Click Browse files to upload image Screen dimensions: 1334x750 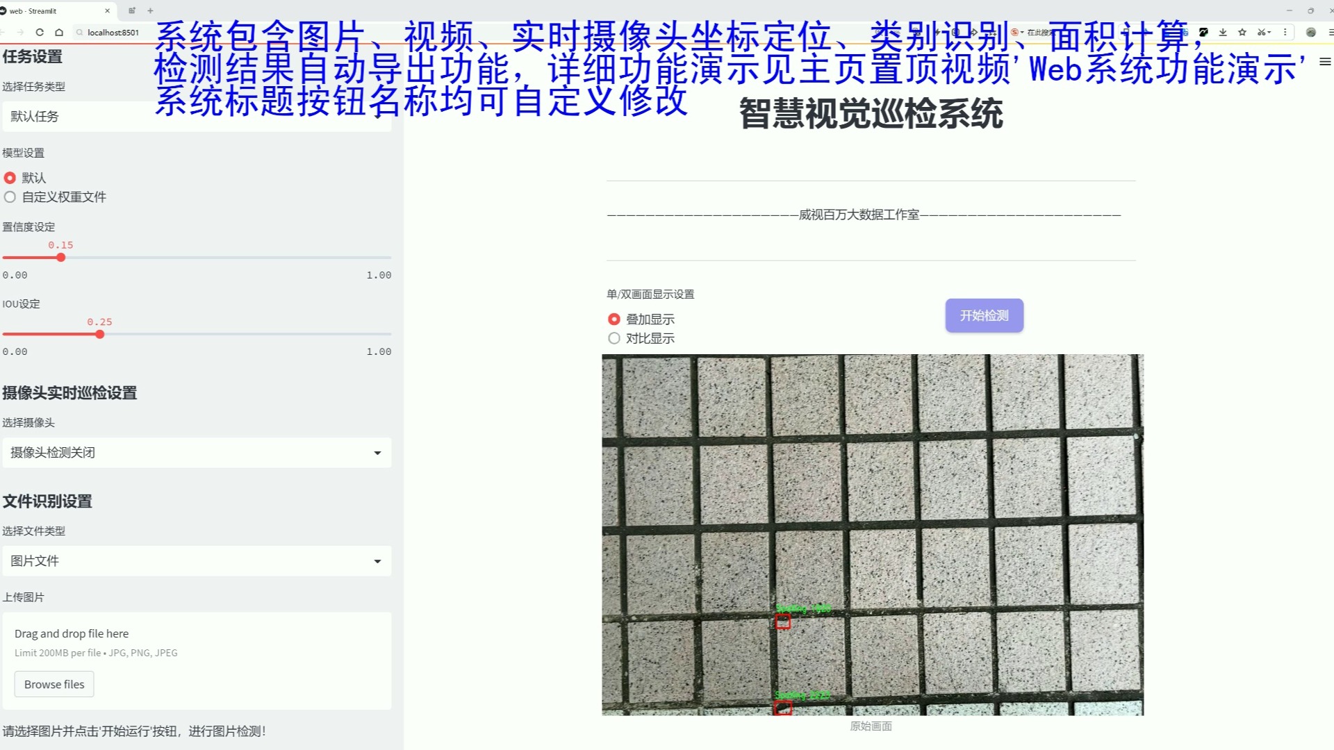click(54, 684)
